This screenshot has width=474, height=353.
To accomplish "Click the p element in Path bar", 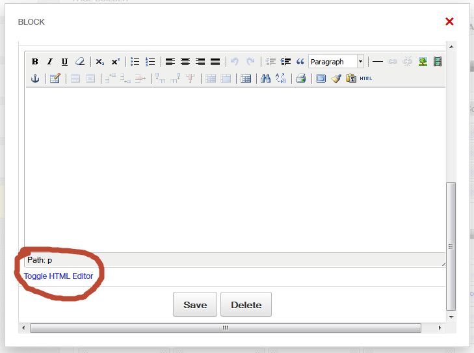I will coord(50,260).
